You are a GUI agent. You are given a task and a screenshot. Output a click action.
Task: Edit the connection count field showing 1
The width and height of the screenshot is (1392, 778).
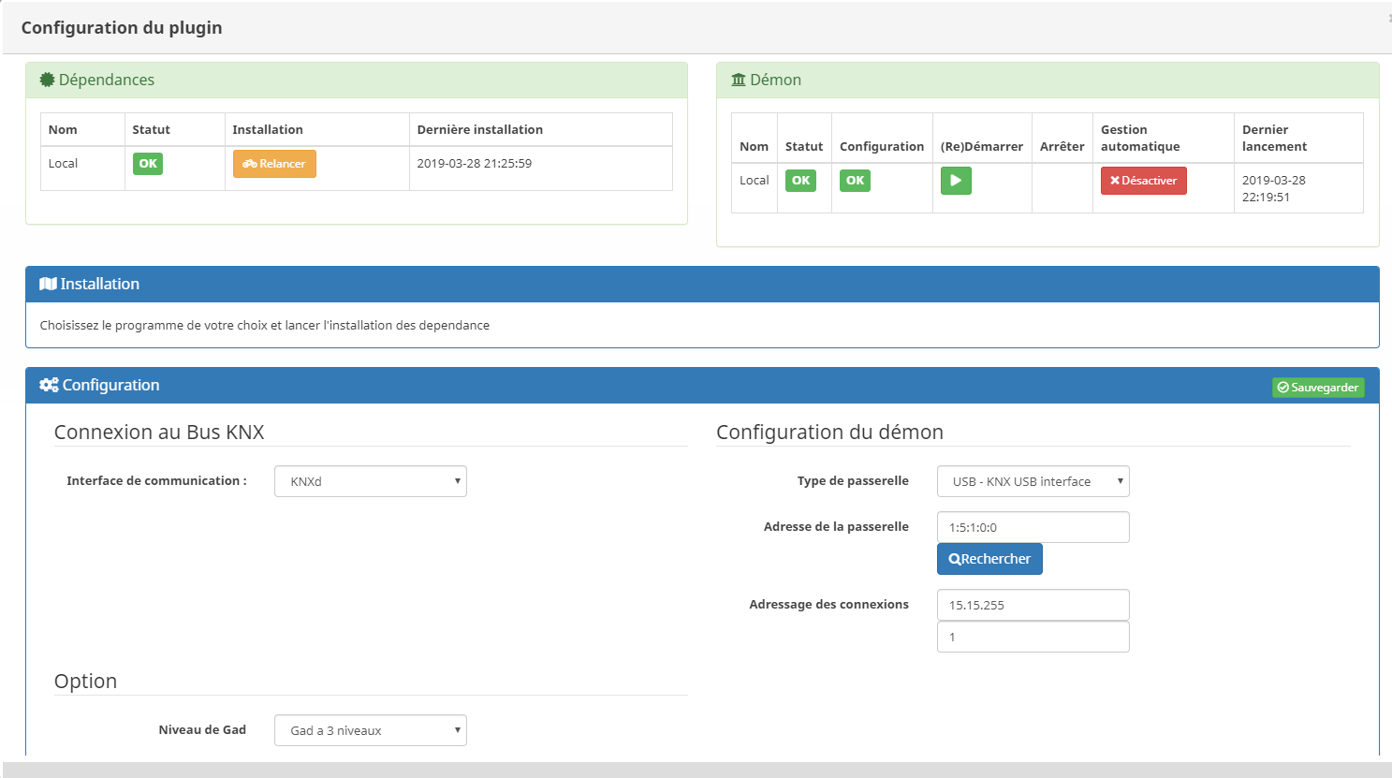(1033, 637)
